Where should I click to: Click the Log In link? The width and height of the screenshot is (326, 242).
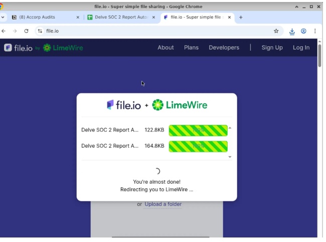301,48
